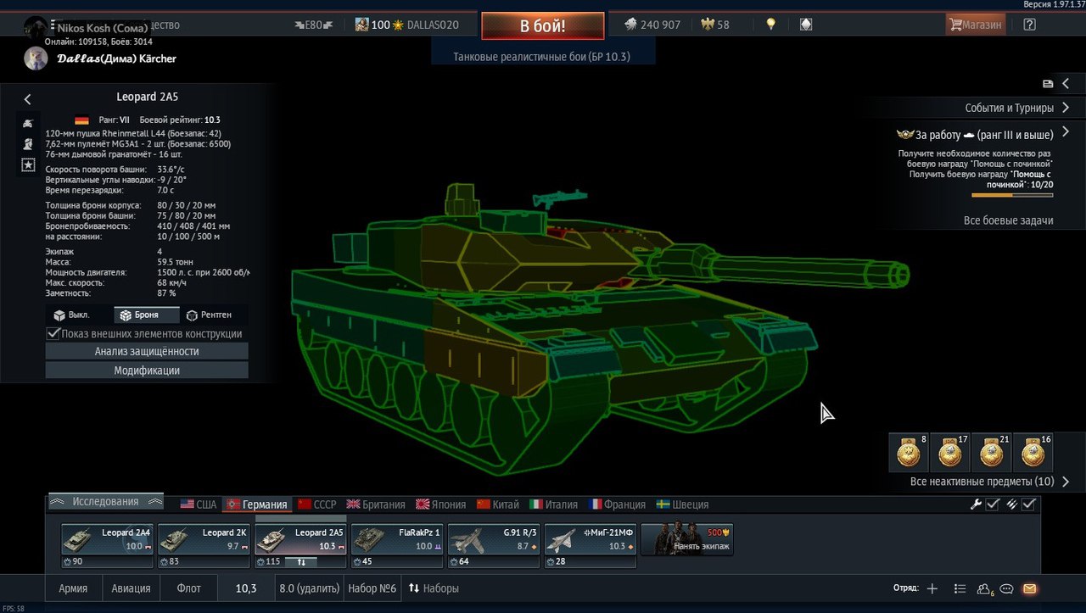1086x613 pixels.
Task: Click the Golden Eagles balance 58
Action: tap(715, 25)
